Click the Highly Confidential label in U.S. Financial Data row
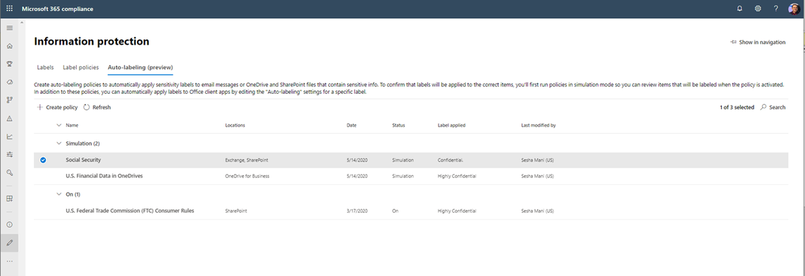The width and height of the screenshot is (805, 276). 457,176
